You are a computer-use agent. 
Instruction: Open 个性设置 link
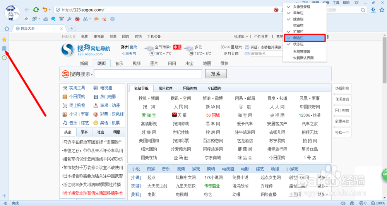(261, 37)
